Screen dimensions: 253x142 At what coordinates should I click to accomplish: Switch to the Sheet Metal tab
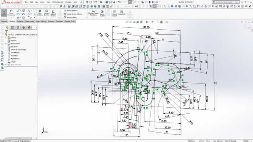tap(29, 21)
